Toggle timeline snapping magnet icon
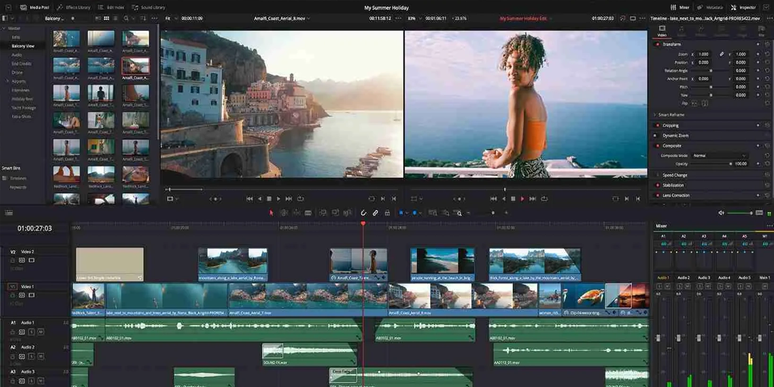The height and width of the screenshot is (387, 774). (363, 213)
